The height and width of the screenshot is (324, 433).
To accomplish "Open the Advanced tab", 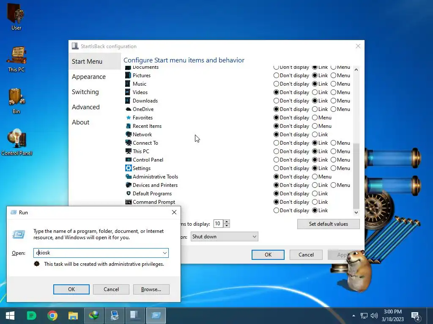I will pyautogui.click(x=85, y=107).
